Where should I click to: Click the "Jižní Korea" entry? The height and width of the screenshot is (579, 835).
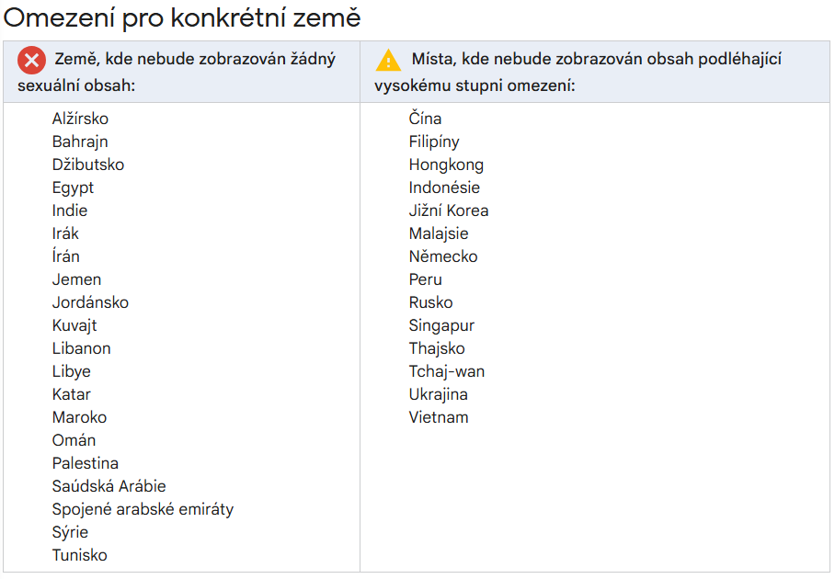click(449, 210)
